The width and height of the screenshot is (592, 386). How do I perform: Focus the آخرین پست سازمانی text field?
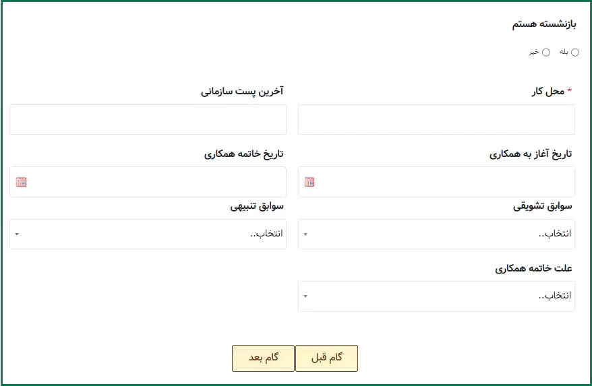click(x=148, y=120)
